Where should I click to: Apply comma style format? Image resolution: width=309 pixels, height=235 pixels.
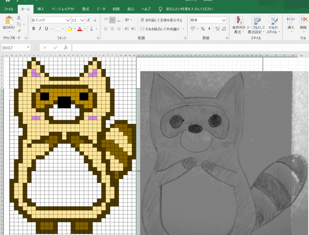coord(209,29)
